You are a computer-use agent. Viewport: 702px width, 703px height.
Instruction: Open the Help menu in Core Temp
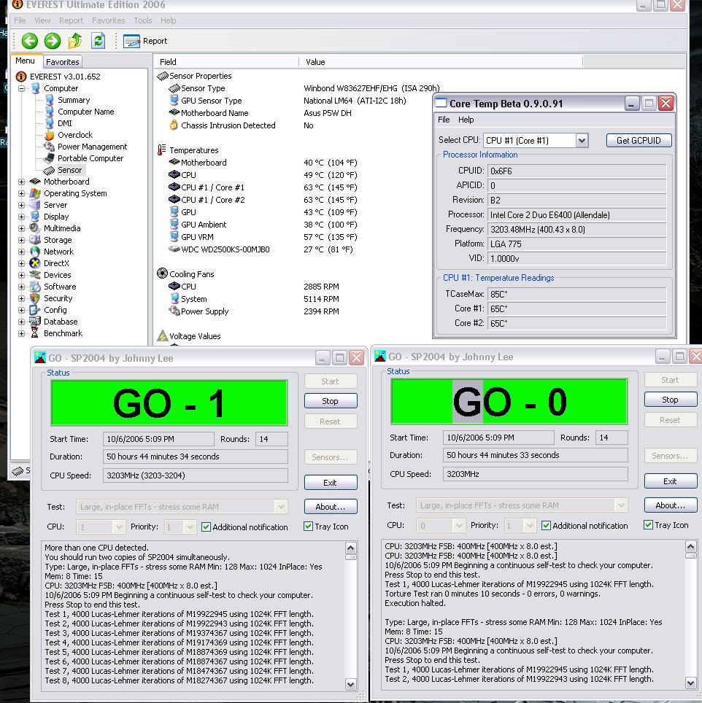[466, 120]
